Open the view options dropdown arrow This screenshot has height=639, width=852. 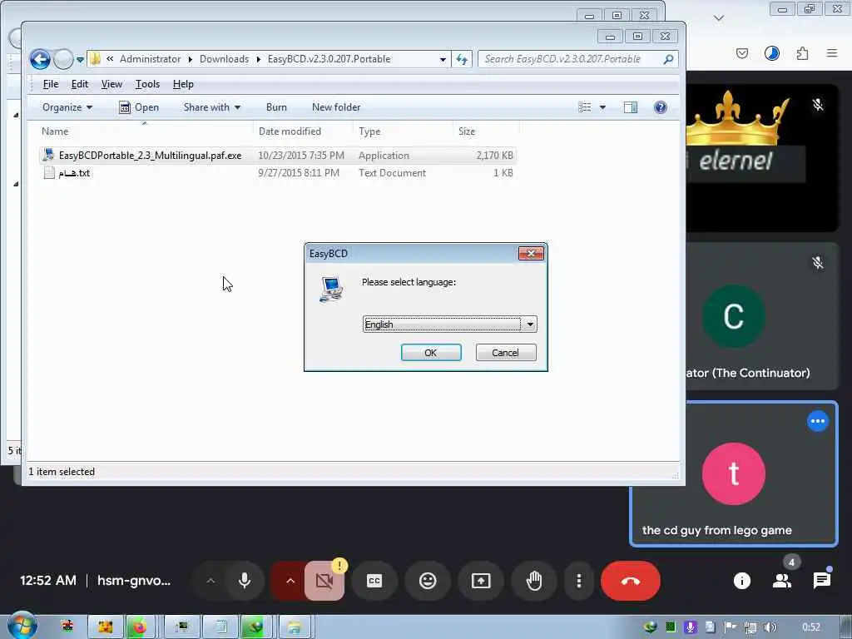pos(602,107)
